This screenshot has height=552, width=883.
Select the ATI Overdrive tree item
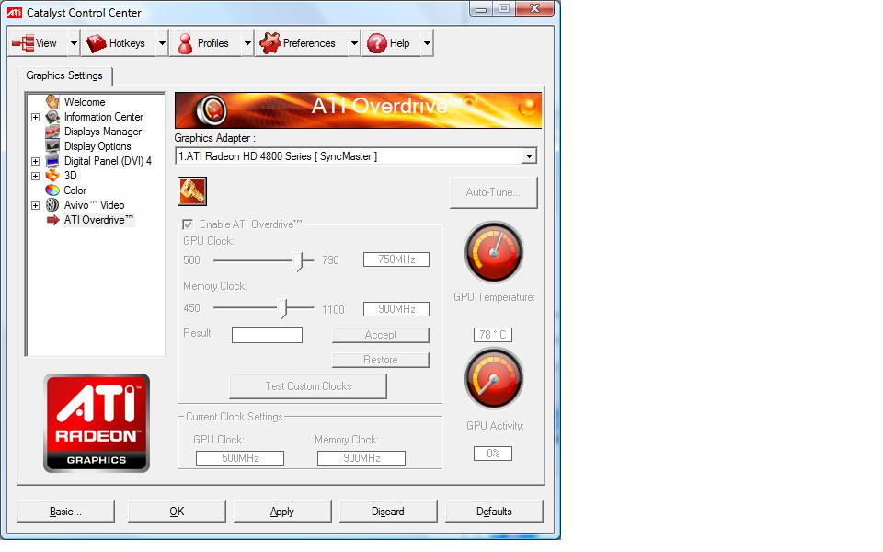(x=98, y=220)
